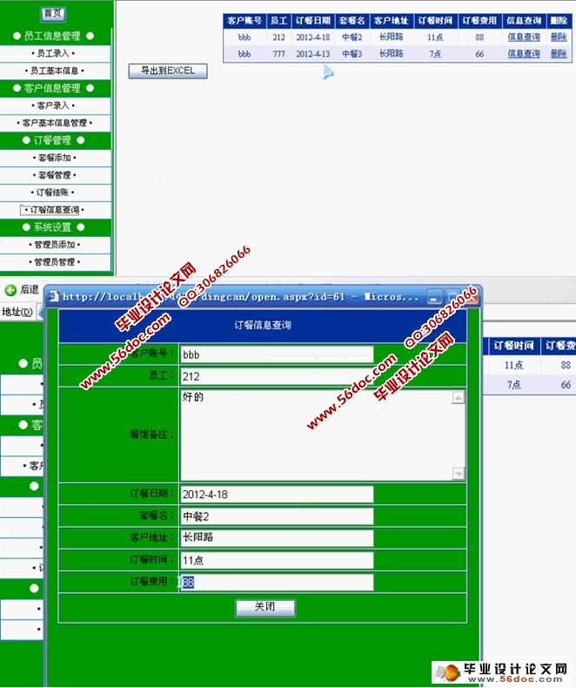The width and height of the screenshot is (576, 688).
Task: Open 员工录入 menu item
Action: click(53, 53)
